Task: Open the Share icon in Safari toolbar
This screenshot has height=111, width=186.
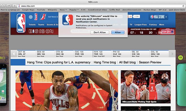Action: 8,6
